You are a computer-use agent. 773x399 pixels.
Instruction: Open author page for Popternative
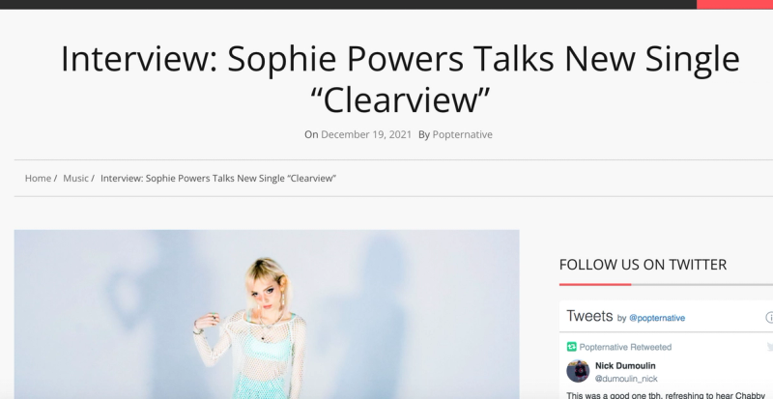coord(463,134)
